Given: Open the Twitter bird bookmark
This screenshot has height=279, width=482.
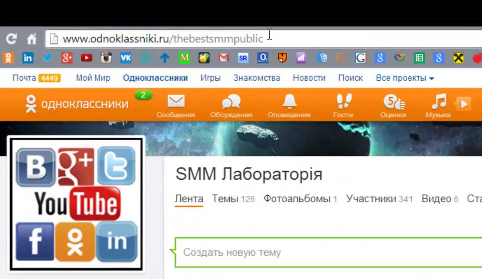Looking at the screenshot, I should 47,58.
